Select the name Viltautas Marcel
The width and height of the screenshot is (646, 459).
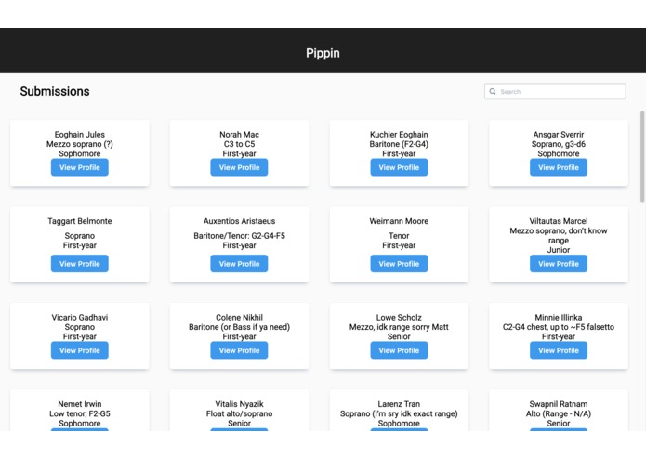coord(559,221)
